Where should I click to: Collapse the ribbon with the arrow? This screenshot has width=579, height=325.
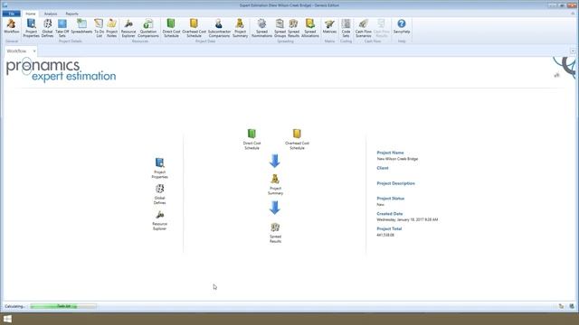pyautogui.click(x=574, y=14)
